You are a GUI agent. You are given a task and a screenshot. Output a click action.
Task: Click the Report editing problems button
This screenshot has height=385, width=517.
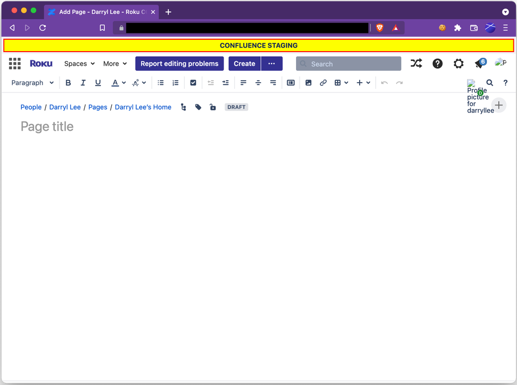pyautogui.click(x=179, y=64)
